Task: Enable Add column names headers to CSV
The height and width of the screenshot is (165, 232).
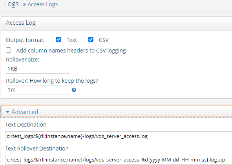Action: 8,50
